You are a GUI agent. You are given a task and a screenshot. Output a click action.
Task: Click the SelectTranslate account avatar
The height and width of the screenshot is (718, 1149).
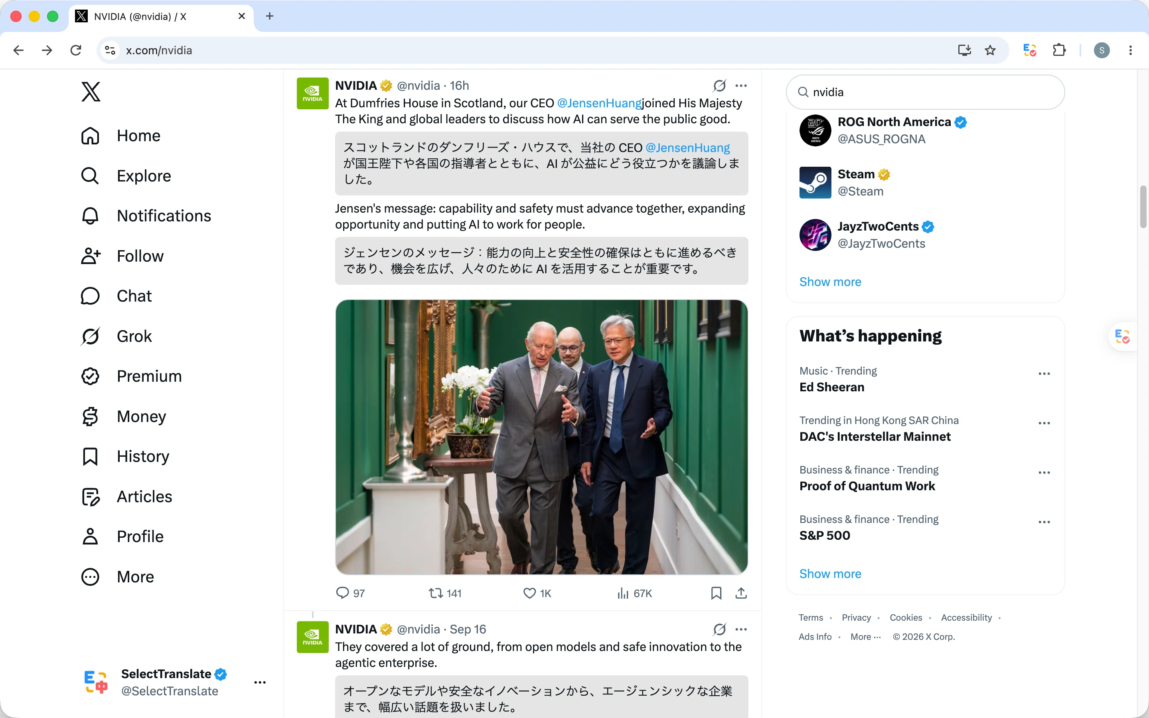click(96, 682)
